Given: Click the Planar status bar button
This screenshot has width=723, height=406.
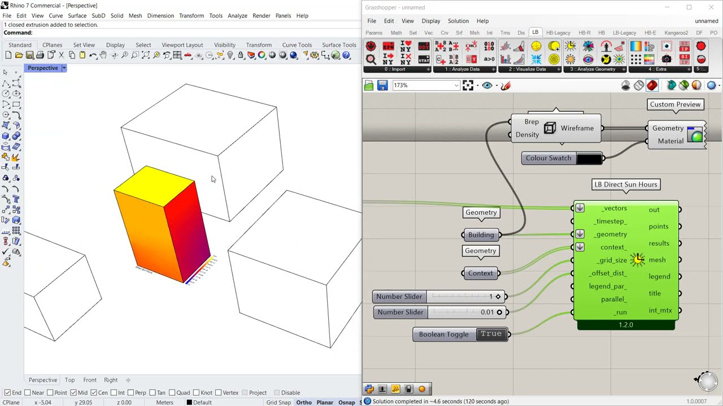Looking at the screenshot, I should (325, 402).
